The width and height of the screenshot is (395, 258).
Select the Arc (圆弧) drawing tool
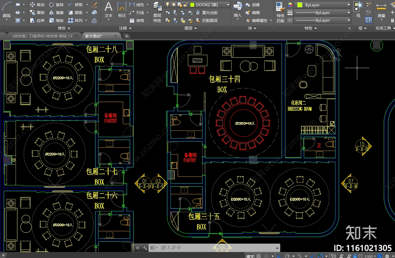pyautogui.click(x=7, y=10)
